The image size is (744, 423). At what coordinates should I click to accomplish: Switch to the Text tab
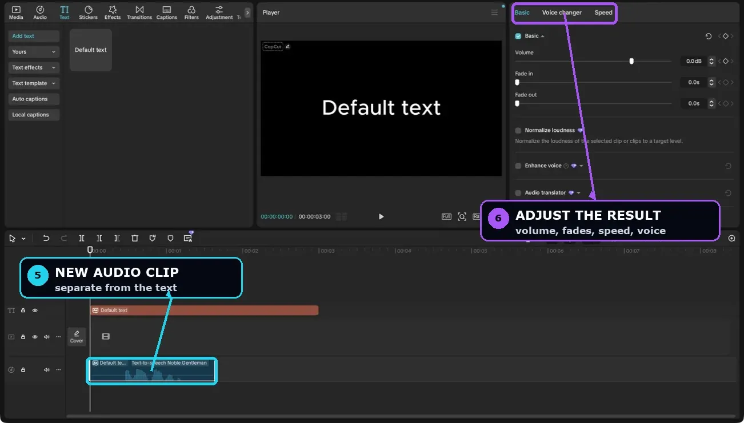pos(65,13)
